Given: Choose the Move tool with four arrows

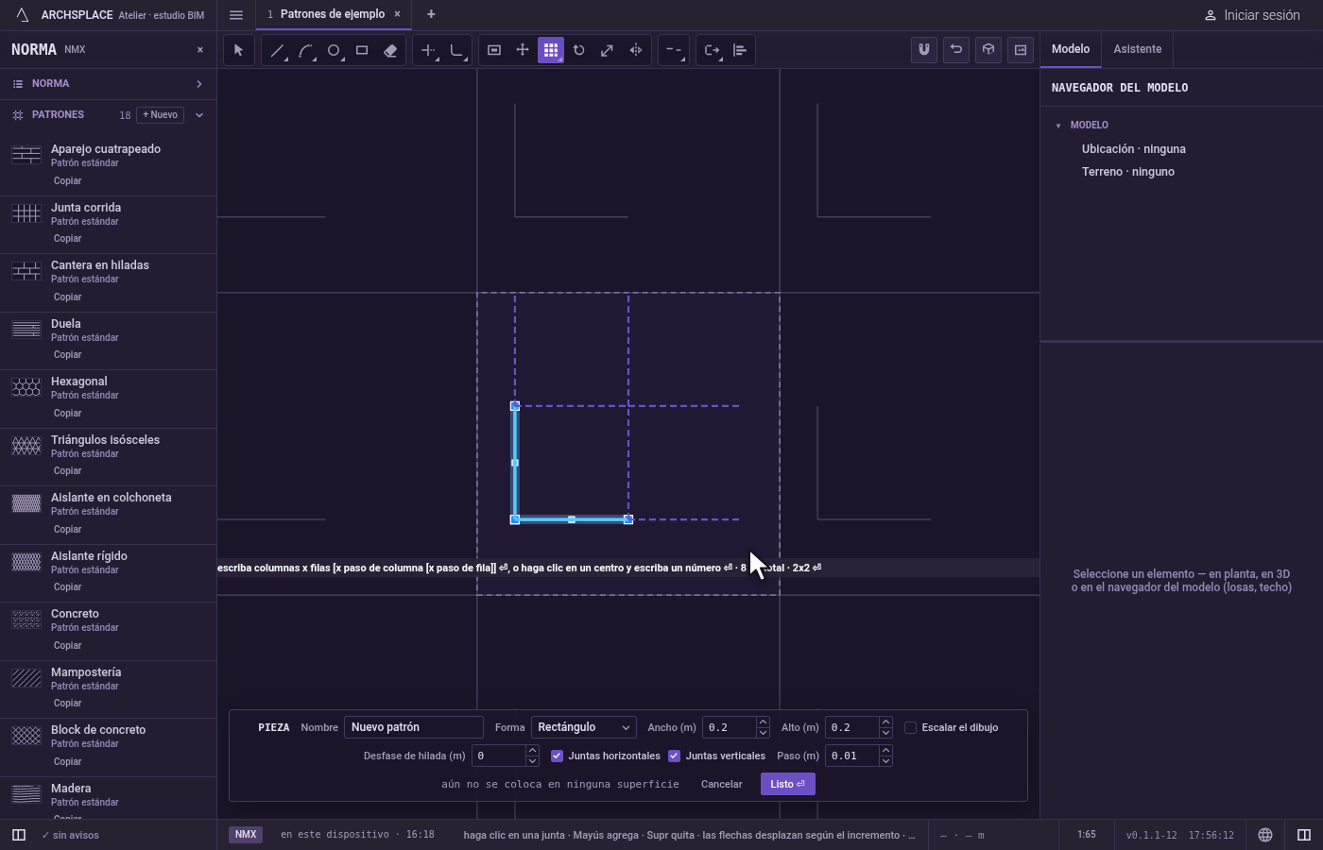Looking at the screenshot, I should [523, 50].
